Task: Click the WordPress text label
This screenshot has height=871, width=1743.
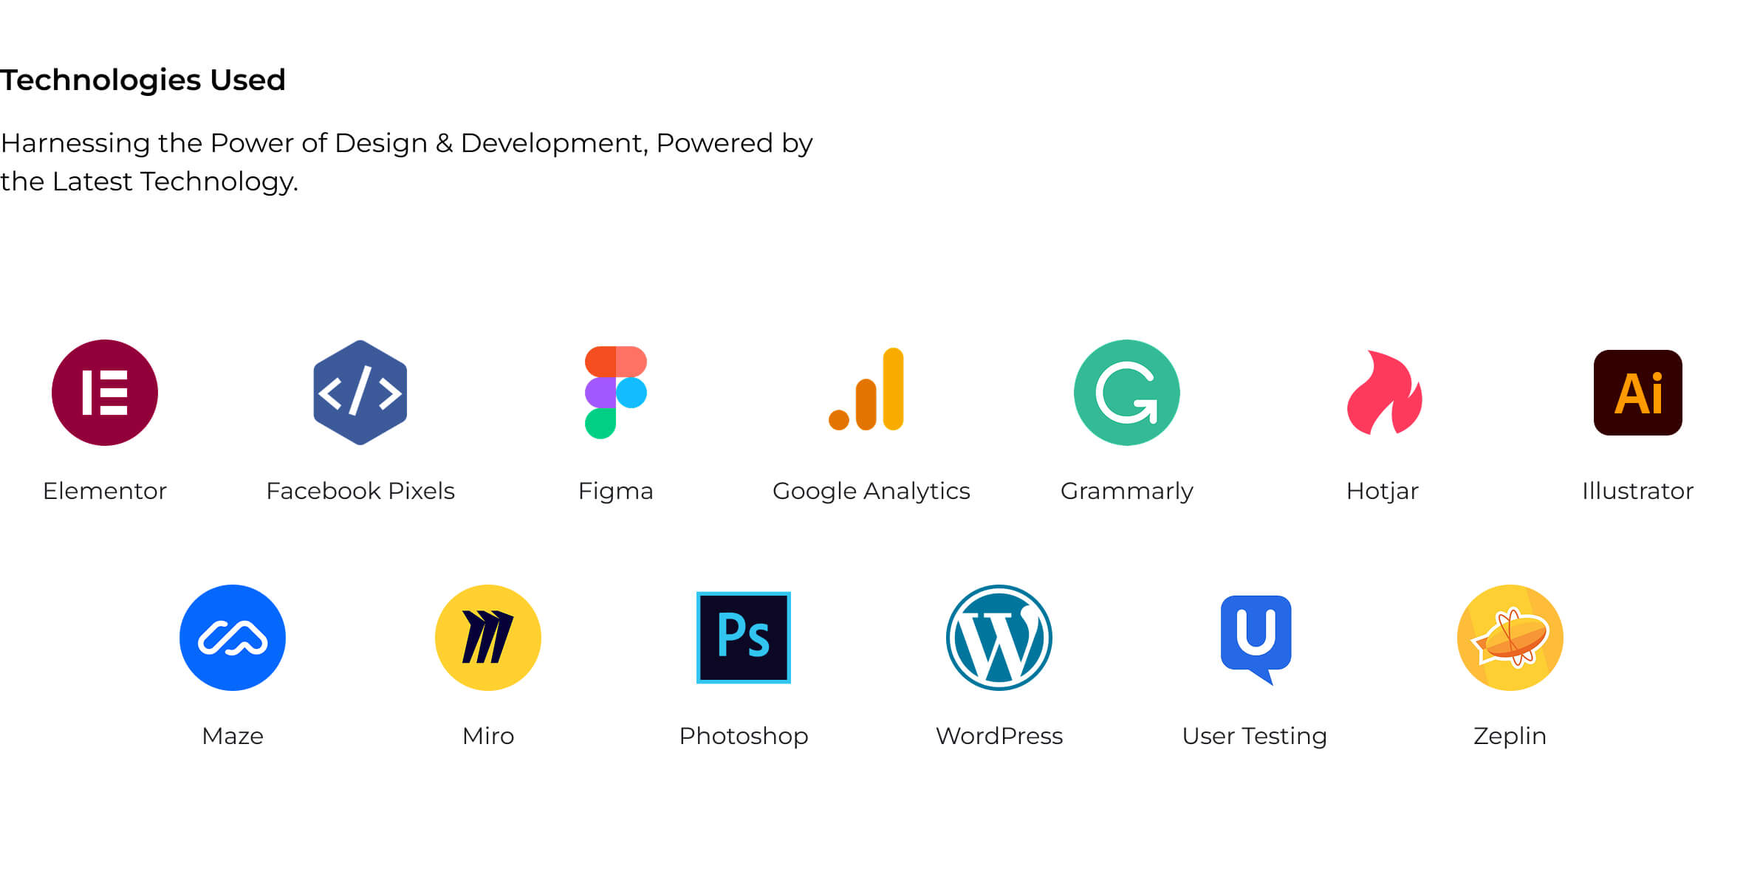Action: pos(999,736)
